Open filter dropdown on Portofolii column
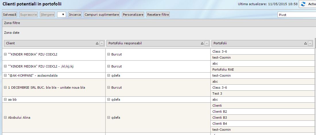 click(x=310, y=43)
